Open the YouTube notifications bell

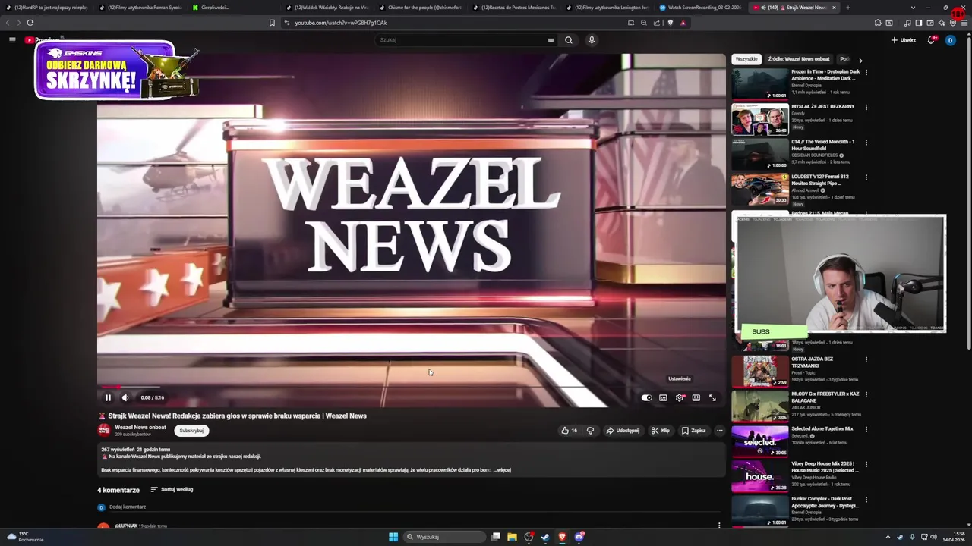click(931, 40)
